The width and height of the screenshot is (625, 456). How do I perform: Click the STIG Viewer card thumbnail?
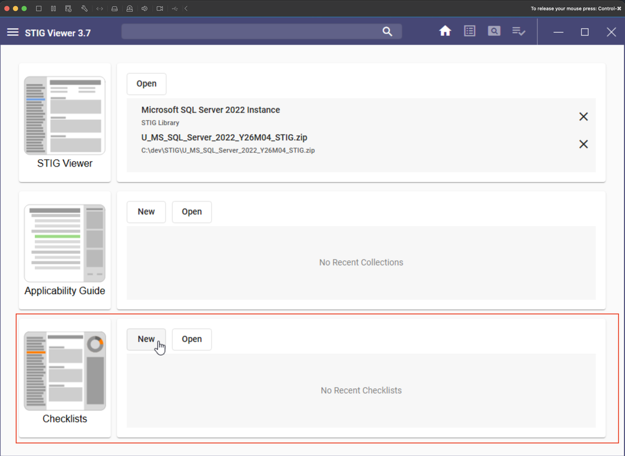coord(65,115)
